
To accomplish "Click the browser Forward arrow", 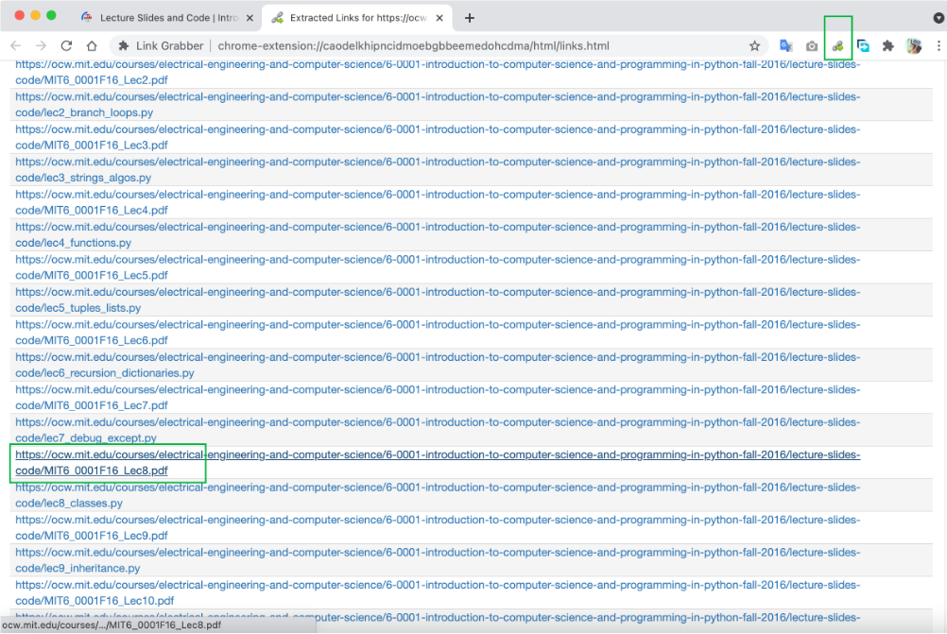I will coord(41,46).
